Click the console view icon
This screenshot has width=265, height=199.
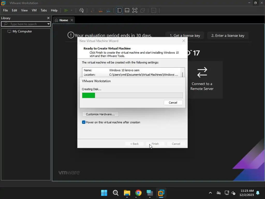click(x=154, y=10)
